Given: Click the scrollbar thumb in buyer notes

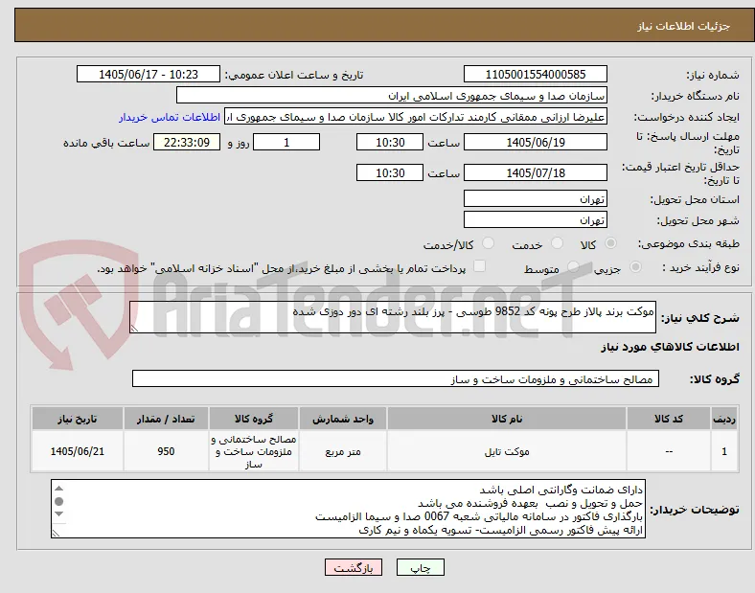Looking at the screenshot, I should [x=58, y=502].
